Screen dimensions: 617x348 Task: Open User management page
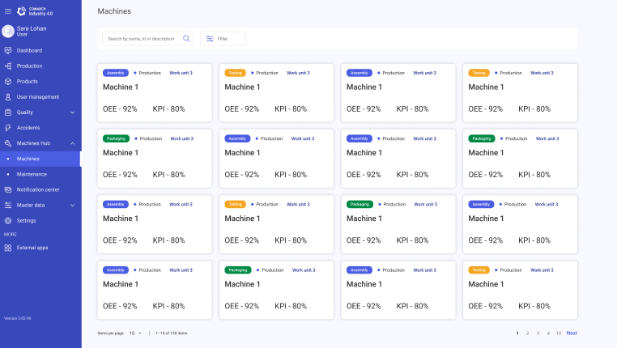click(40, 97)
